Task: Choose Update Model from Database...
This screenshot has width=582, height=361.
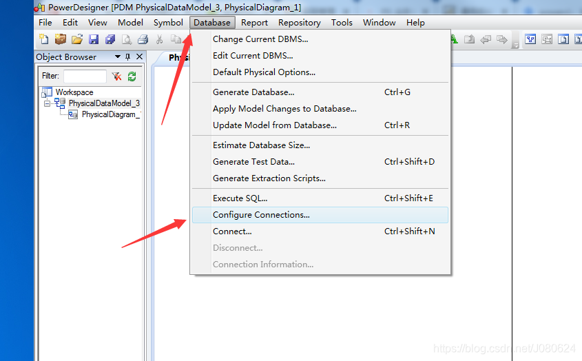Action: pos(320,125)
